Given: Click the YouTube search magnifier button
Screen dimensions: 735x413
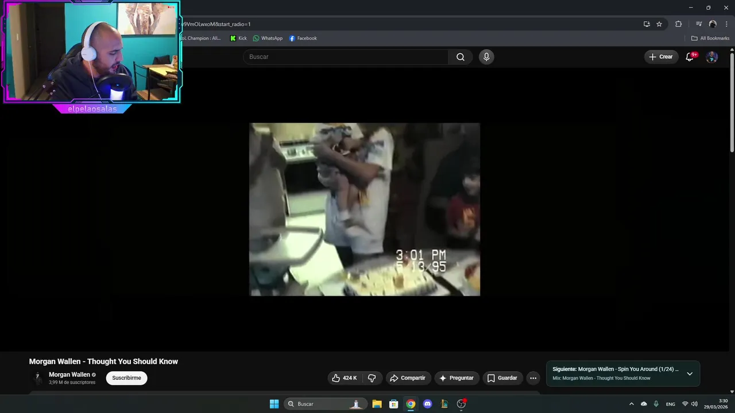Looking at the screenshot, I should pyautogui.click(x=461, y=57).
